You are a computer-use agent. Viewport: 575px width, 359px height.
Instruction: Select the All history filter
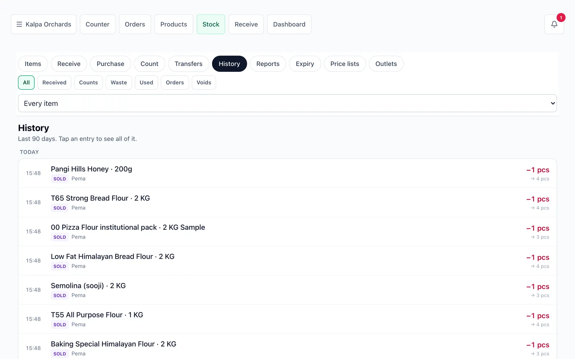(26, 82)
